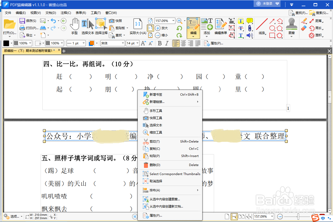Select the Cloud shape tool
Viewport: 333px width, 222px height.
(x=279, y=35)
